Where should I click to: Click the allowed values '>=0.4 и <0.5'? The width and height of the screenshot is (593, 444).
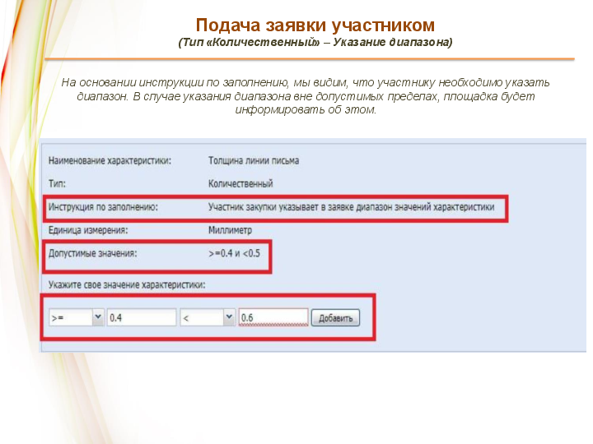click(x=234, y=253)
